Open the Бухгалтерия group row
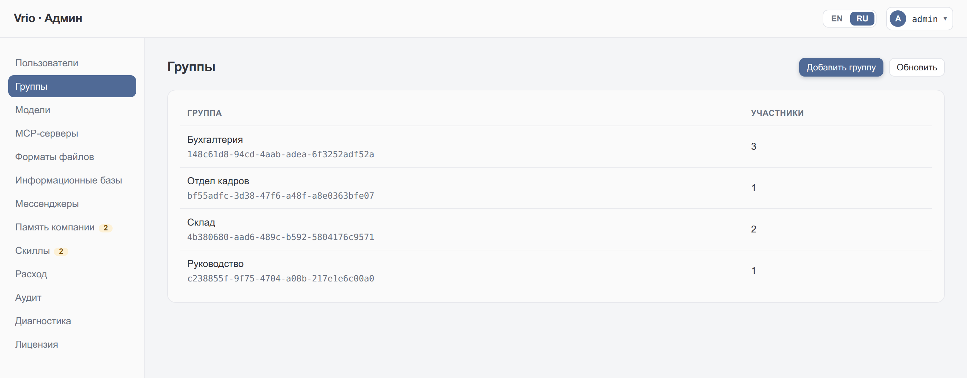The width and height of the screenshot is (967, 378). click(556, 147)
